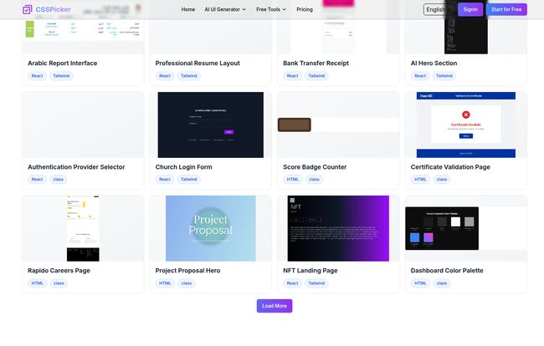Image resolution: width=544 pixels, height=346 pixels.
Task: Click HTML tag on Score Badge Counter
Action: [293, 180]
